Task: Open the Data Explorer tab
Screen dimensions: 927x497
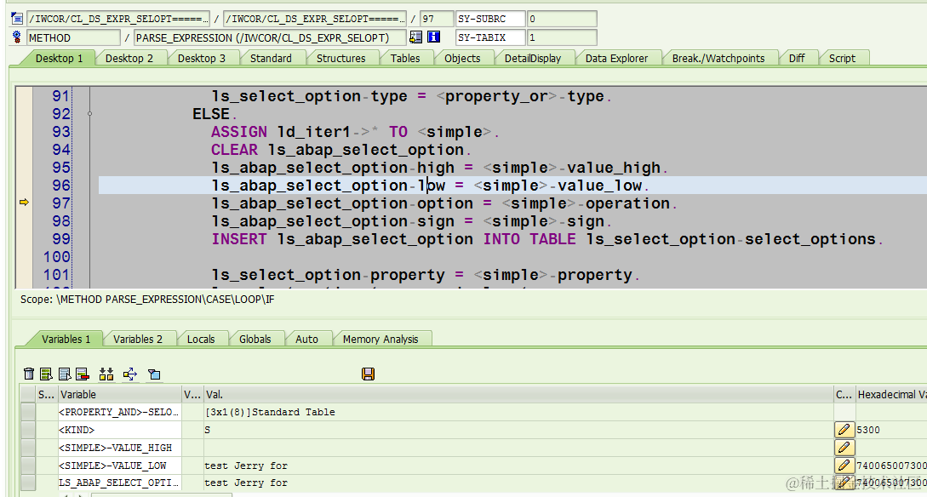Action: tap(616, 58)
